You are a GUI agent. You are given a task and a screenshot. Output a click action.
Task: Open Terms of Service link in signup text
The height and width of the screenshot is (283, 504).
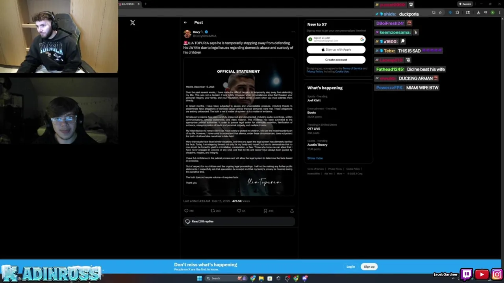[x=352, y=68]
